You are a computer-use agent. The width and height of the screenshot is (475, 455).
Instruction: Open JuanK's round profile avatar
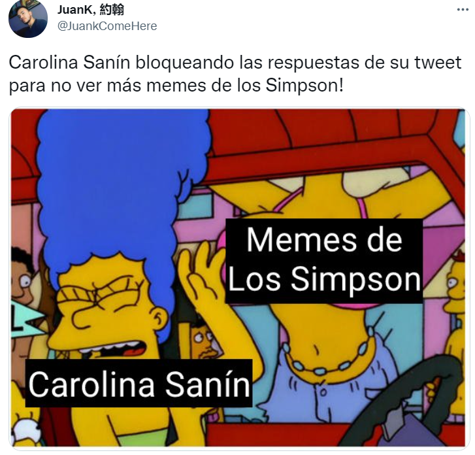[x=28, y=18]
